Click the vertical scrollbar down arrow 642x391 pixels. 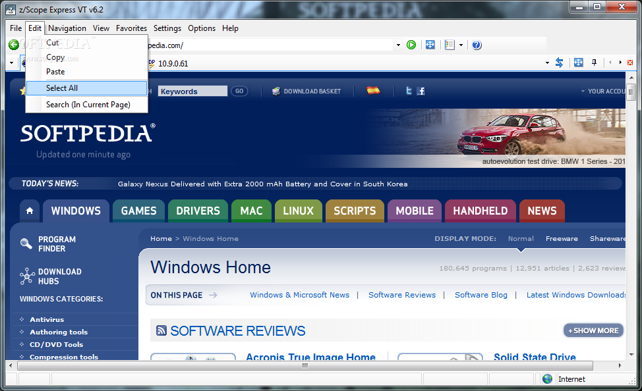point(631,355)
